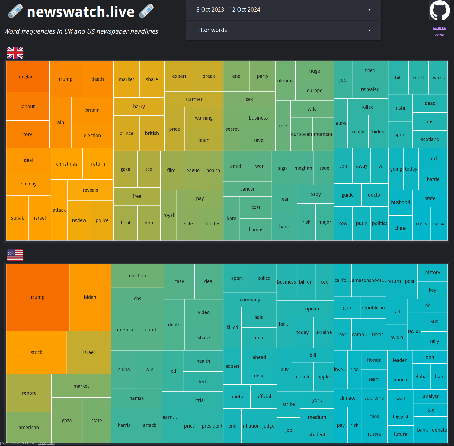Click the US flag icon
This screenshot has width=454, height=446.
point(15,255)
